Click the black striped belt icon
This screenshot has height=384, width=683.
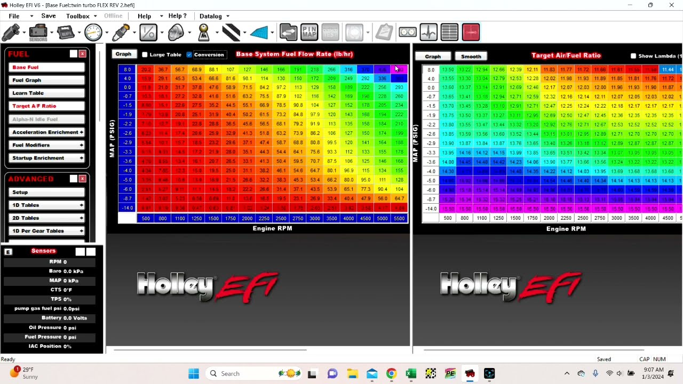tap(232, 33)
